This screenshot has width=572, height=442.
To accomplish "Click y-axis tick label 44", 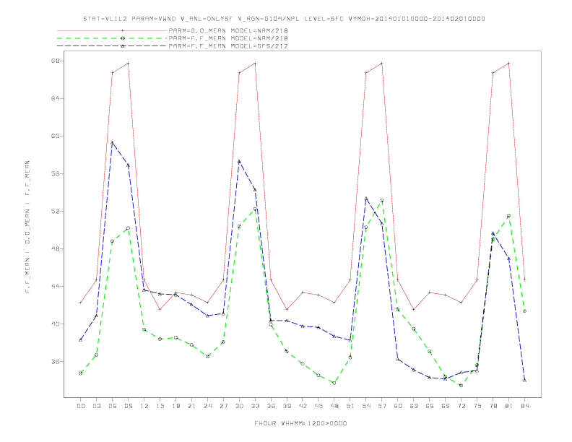I will click(x=55, y=286).
